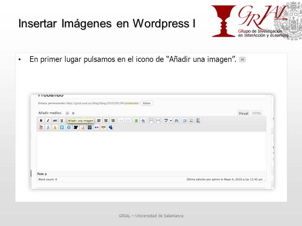Insert the page break icon
The image size is (302, 226).
[158, 121]
